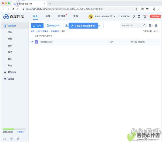Click the Heartache.mp3 music file icon

[x=36, y=42]
